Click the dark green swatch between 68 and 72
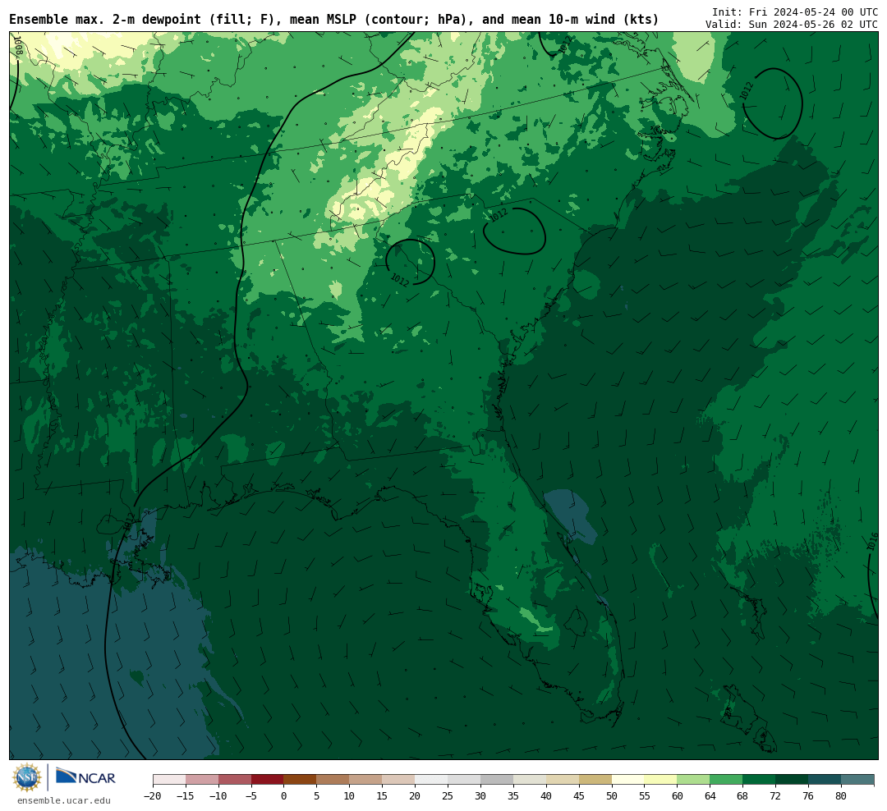 pyautogui.click(x=760, y=780)
